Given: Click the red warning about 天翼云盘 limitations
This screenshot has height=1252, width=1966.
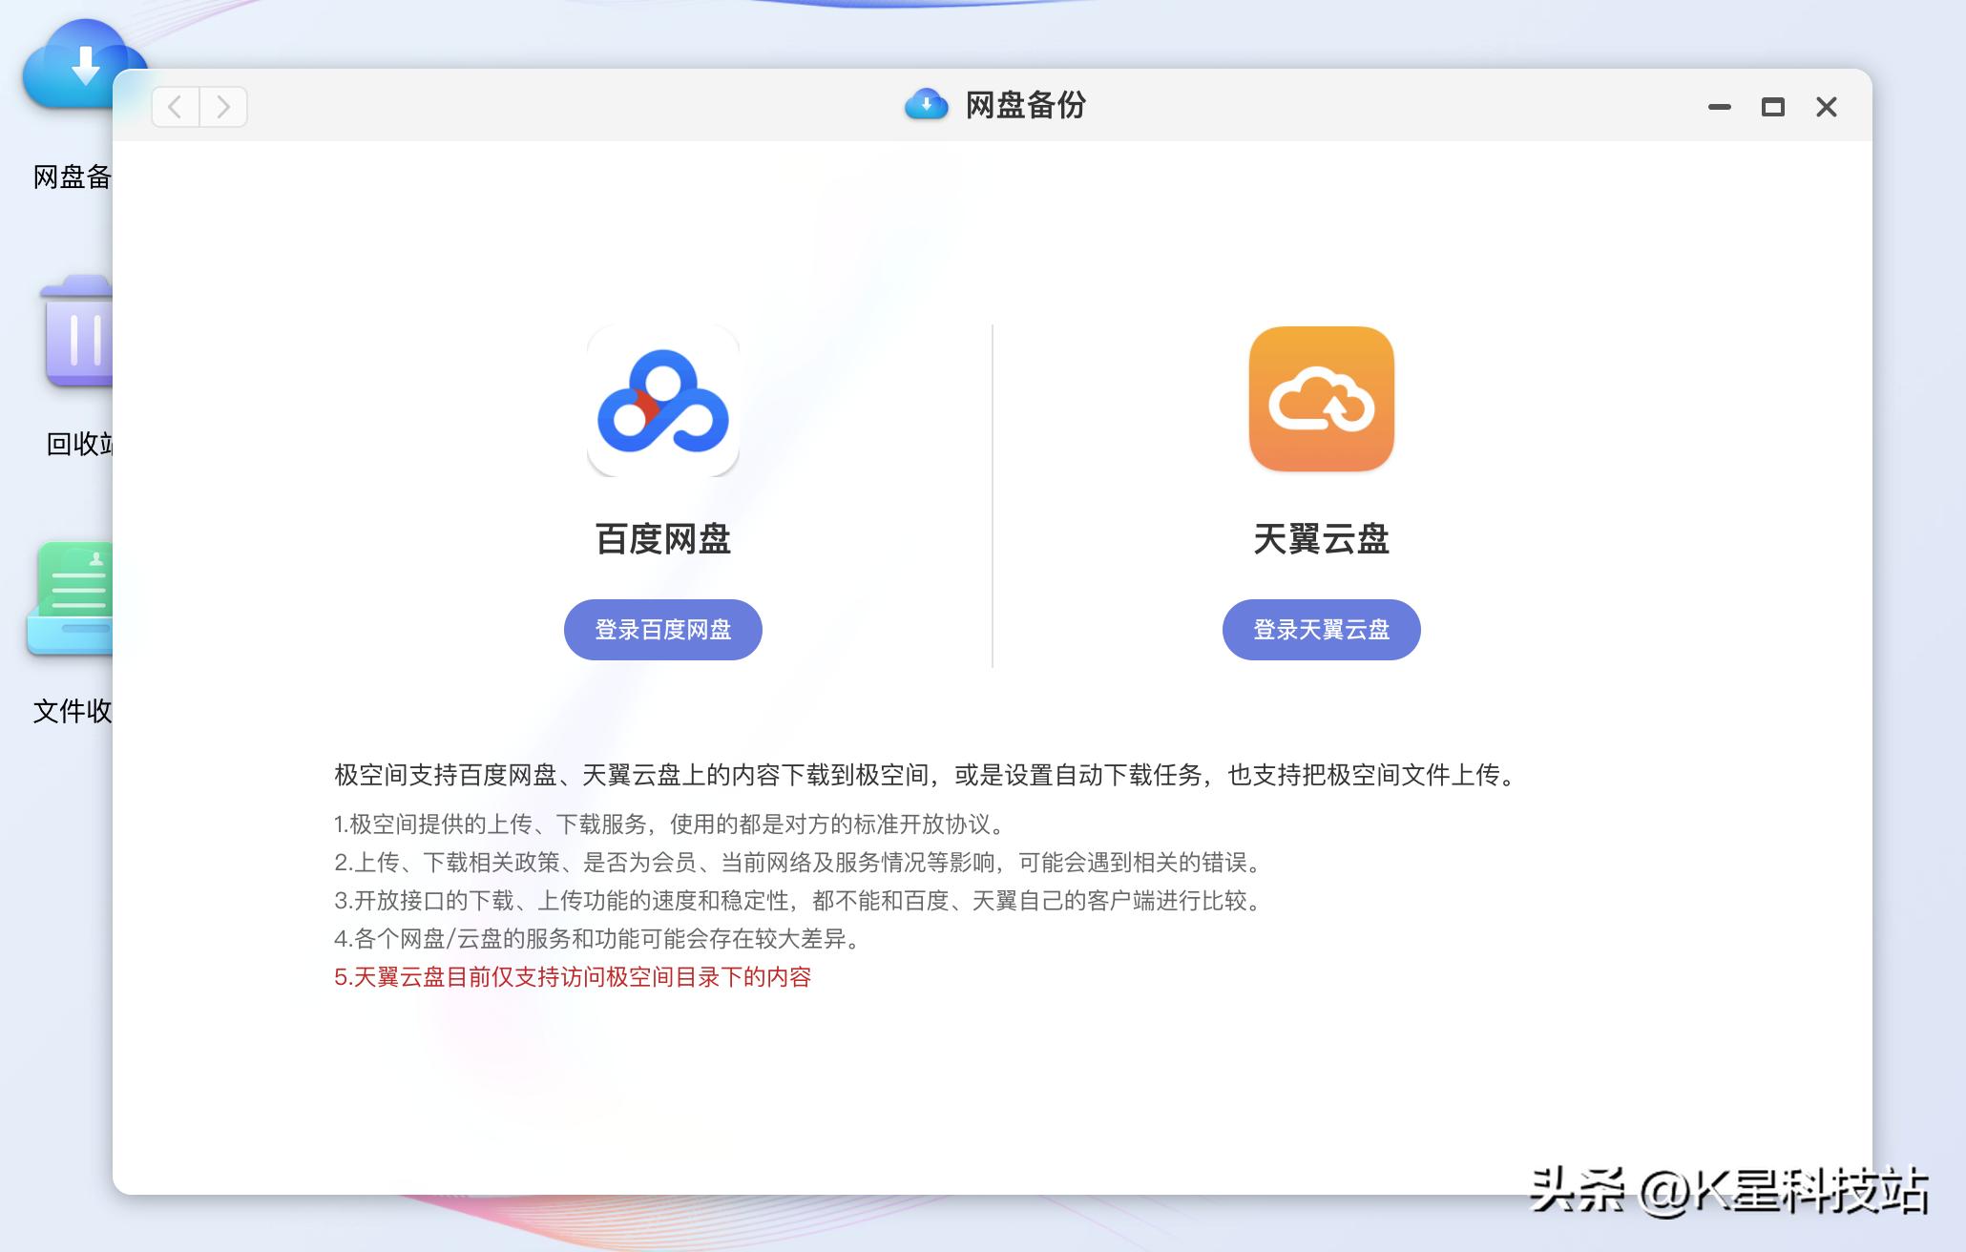Looking at the screenshot, I should click(573, 978).
